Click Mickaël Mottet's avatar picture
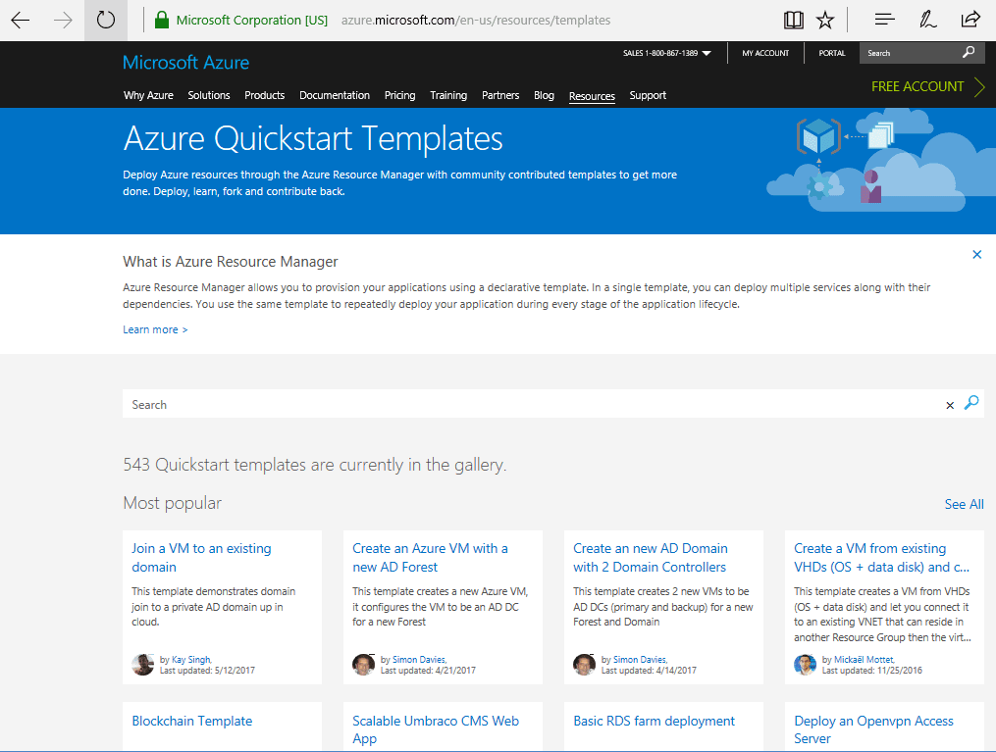996x752 pixels. [x=805, y=665]
